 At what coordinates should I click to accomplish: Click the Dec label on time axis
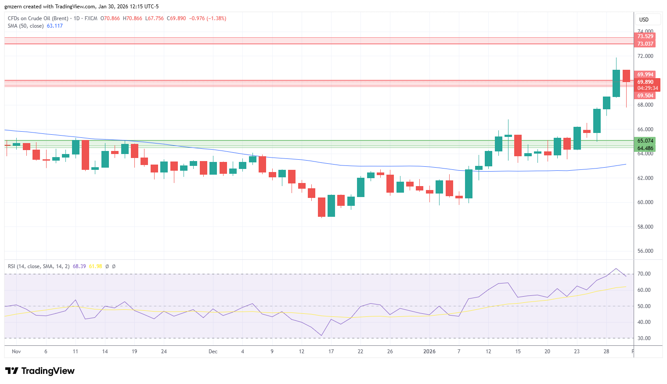213,352
